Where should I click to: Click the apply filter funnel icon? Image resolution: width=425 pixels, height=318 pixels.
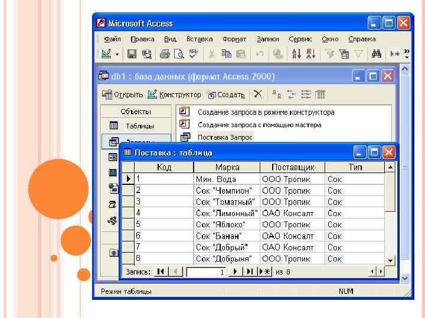click(359, 54)
